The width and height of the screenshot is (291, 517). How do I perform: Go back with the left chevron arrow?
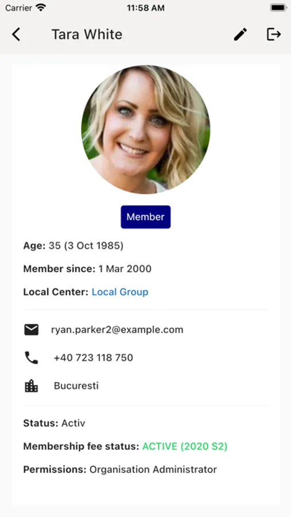pyautogui.click(x=16, y=34)
